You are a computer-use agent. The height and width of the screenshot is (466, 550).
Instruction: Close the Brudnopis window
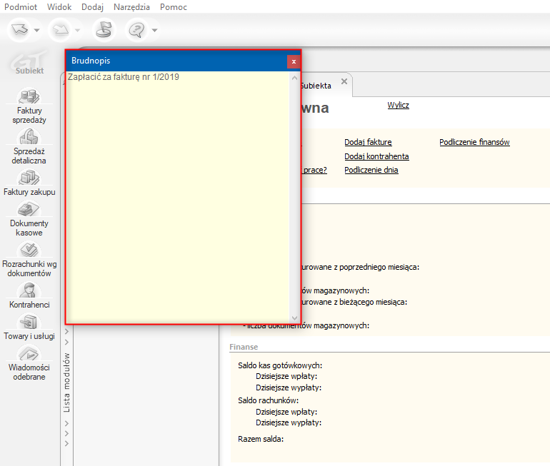294,61
